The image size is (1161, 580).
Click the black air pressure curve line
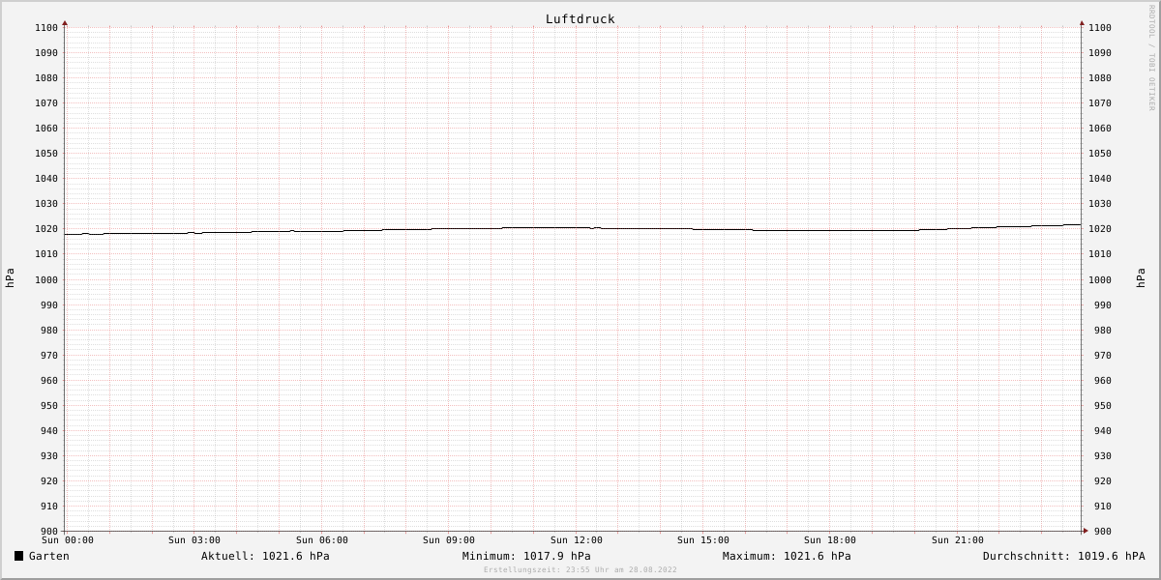click(573, 228)
